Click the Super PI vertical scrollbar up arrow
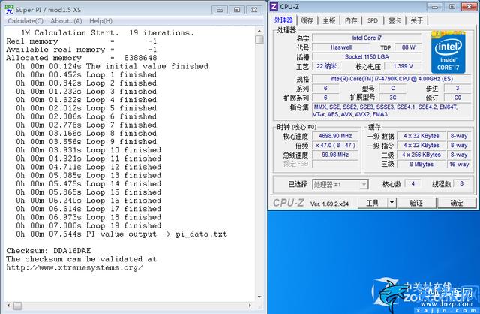This screenshot has width=480, height=314. [259, 31]
